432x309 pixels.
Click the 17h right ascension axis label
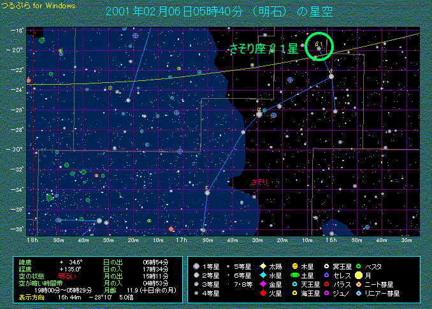click(182, 240)
